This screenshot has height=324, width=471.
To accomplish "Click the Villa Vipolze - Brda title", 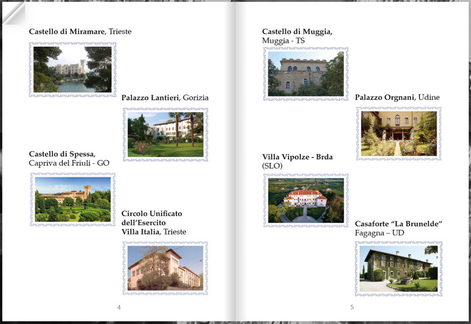I will click(298, 157).
